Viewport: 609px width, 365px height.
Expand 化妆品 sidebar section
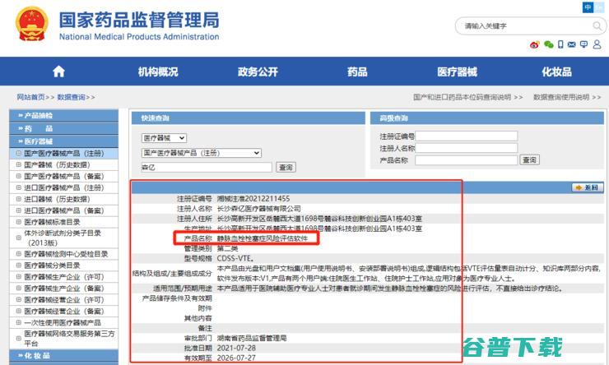tap(63, 355)
